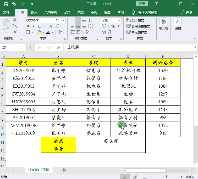Toggle italic formatting
The width and height of the screenshot is (198, 179).
34,26
